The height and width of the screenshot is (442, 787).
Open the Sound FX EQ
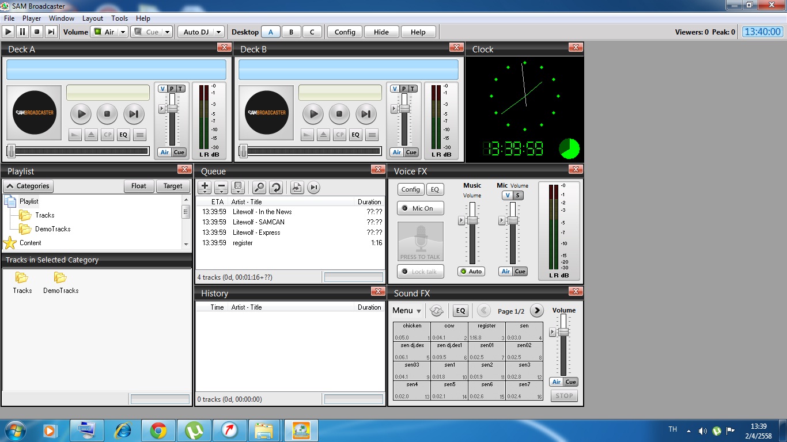pyautogui.click(x=460, y=311)
